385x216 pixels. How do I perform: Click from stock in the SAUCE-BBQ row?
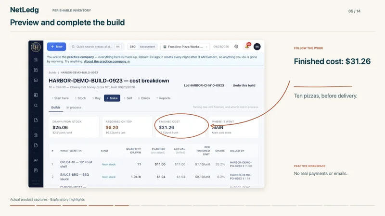[109, 177]
